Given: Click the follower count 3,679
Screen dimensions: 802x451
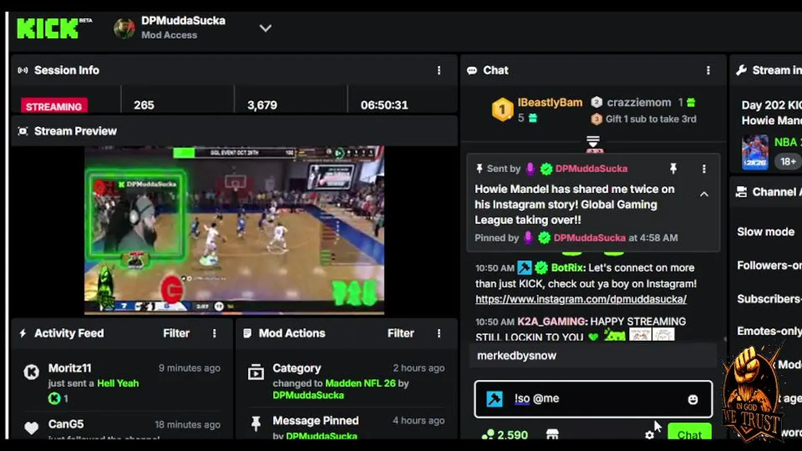Looking at the screenshot, I should pyautogui.click(x=262, y=105).
